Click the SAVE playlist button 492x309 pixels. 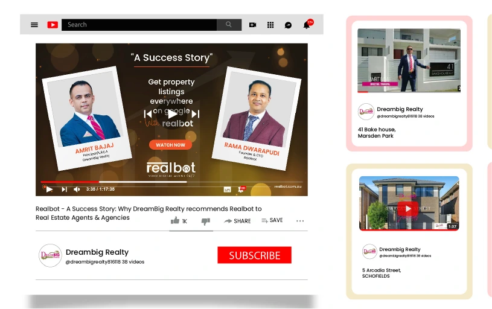coord(272,220)
